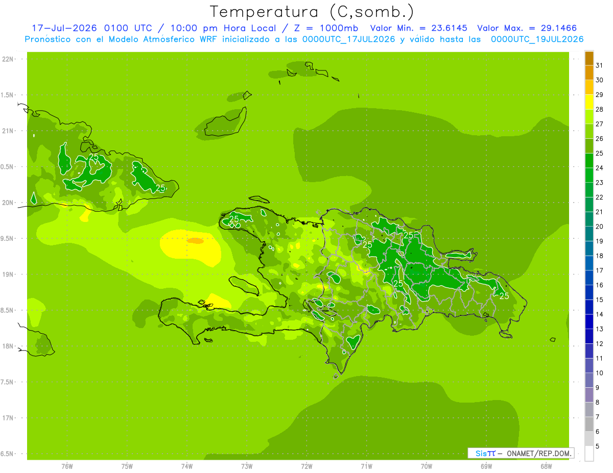
Task: Select the "17-Jul-2026 0100 UTC" timestamp
Action: coord(91,28)
